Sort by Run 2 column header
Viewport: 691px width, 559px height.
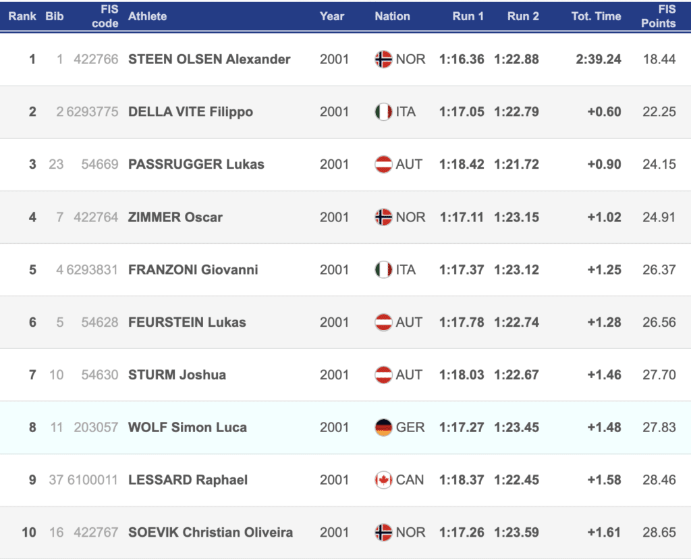tap(523, 16)
